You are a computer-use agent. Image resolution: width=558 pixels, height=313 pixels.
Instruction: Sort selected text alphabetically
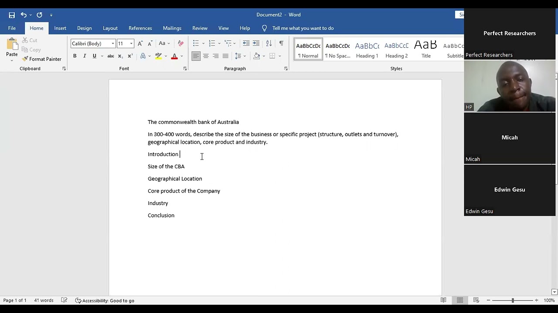tap(269, 43)
